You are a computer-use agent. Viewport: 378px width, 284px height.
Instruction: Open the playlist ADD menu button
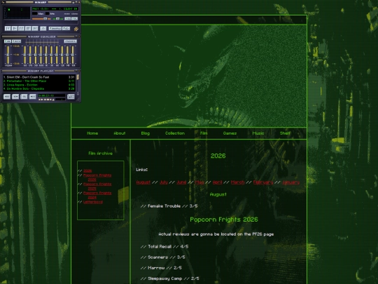point(7,97)
